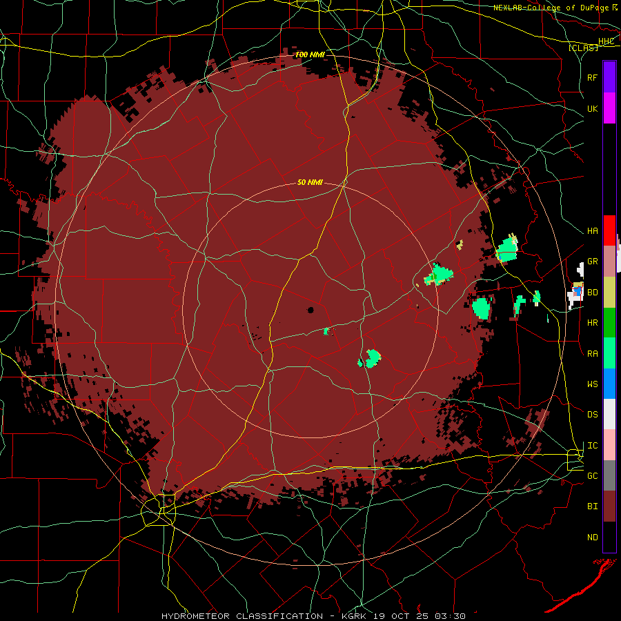Click the DS legend label

pos(593,415)
